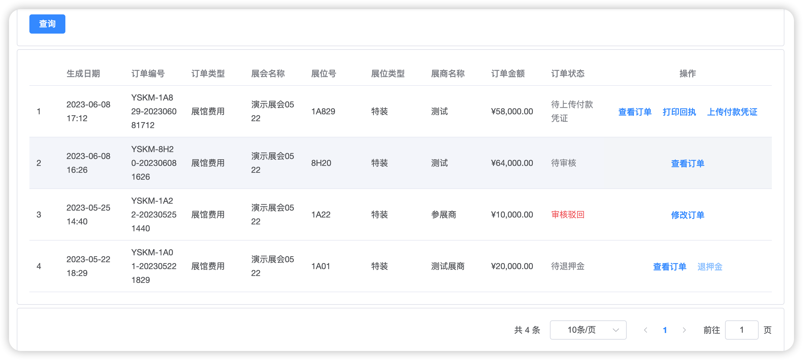Click order number YSKM-1A22-202305251440

(154, 214)
